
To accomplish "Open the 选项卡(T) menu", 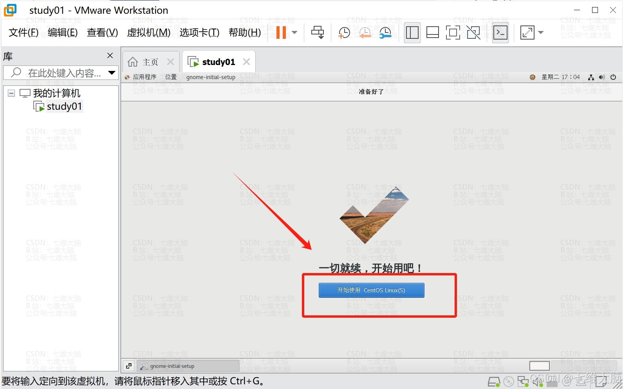I will tap(199, 33).
